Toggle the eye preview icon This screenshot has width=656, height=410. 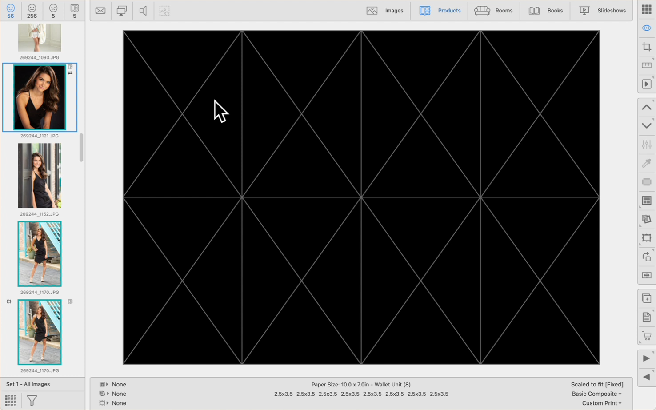(646, 28)
